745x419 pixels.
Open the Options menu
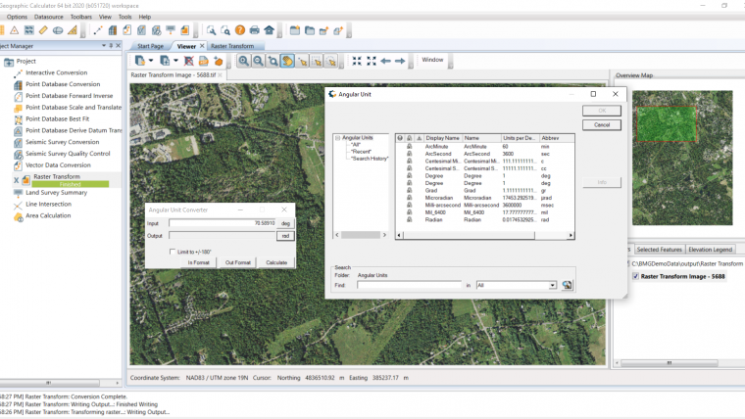17,17
